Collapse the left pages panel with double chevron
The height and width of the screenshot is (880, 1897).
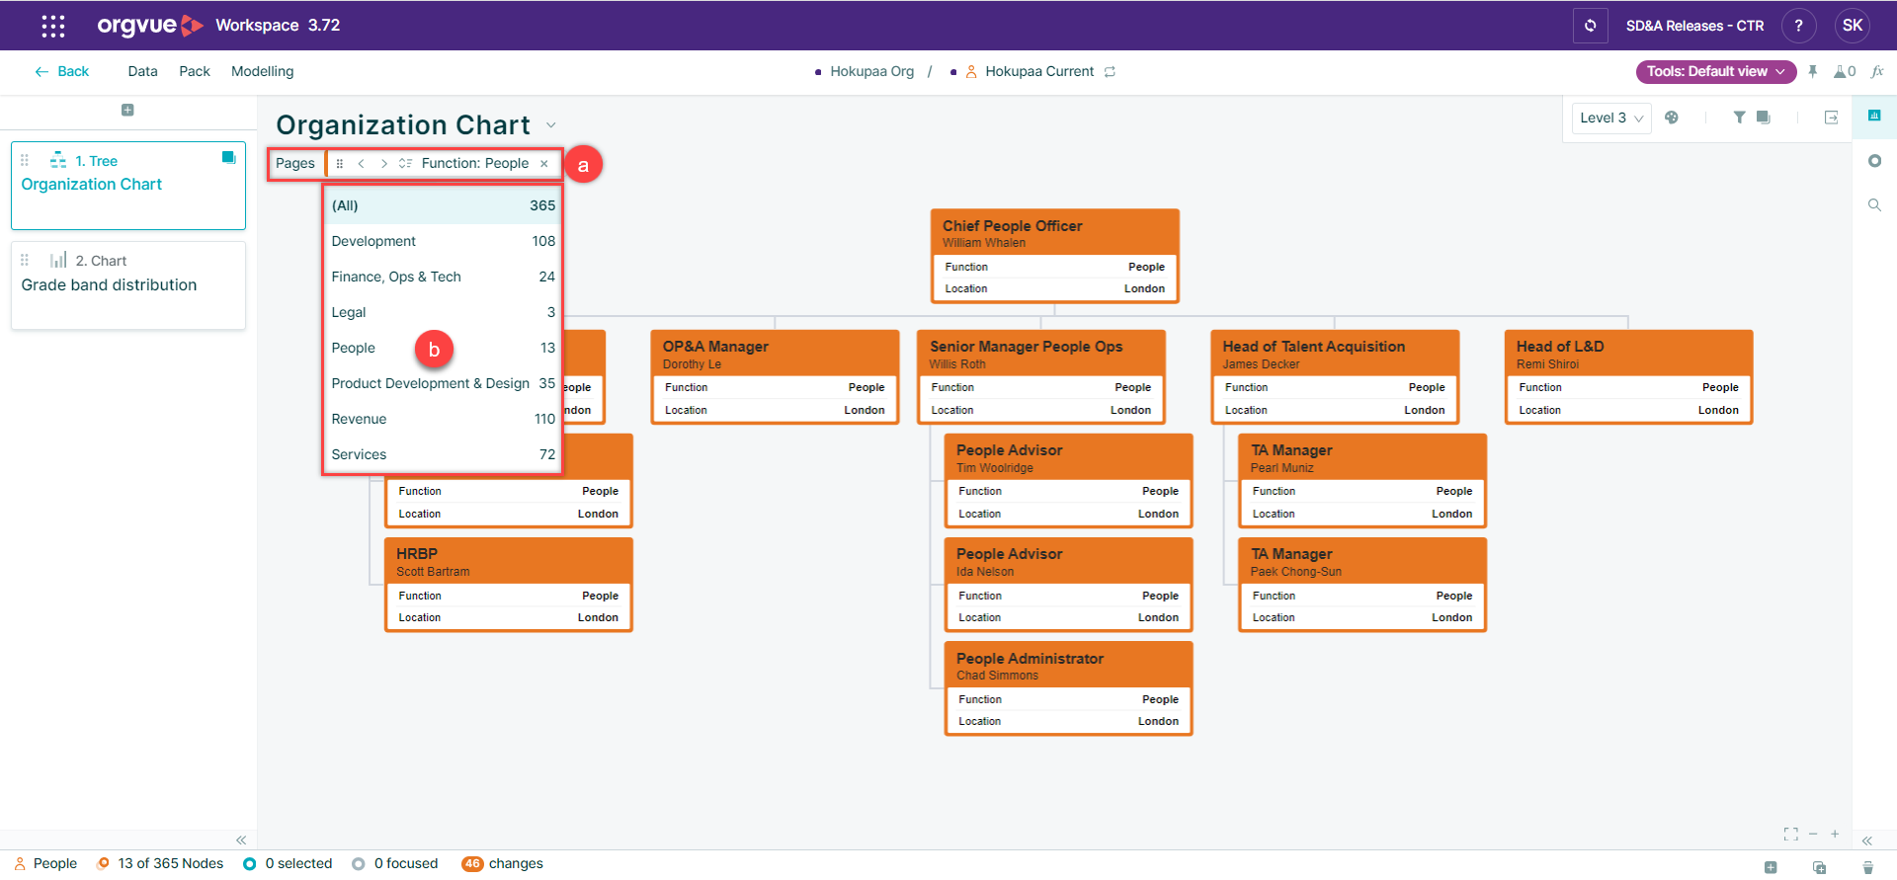tap(241, 840)
